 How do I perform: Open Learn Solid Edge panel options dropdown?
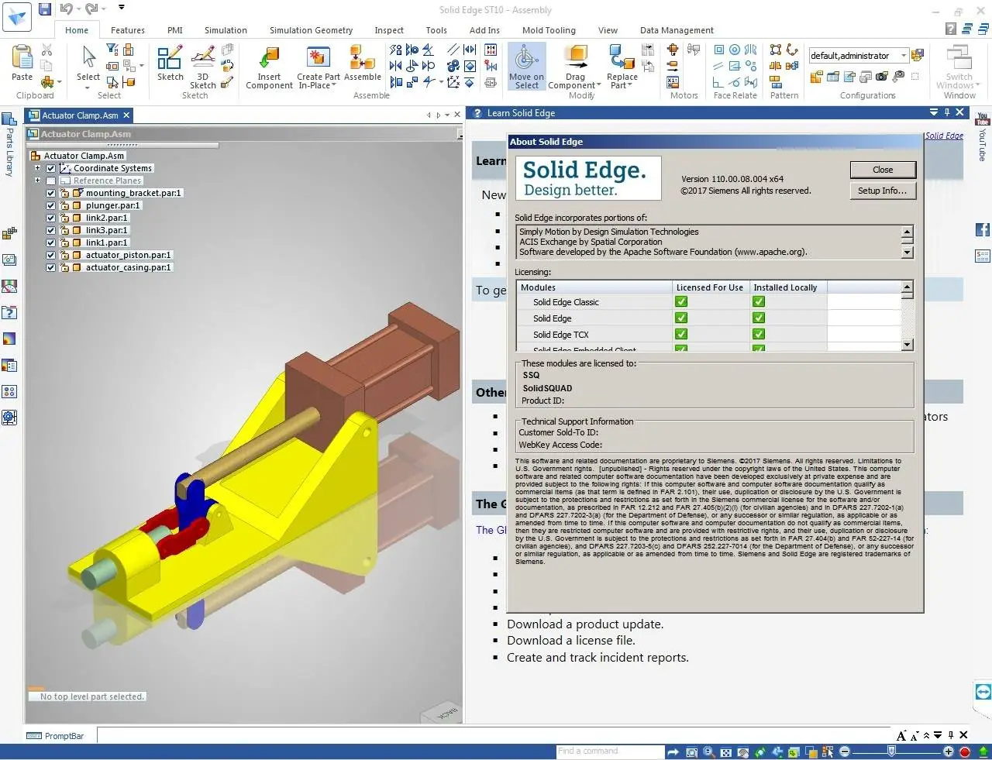[x=934, y=112]
